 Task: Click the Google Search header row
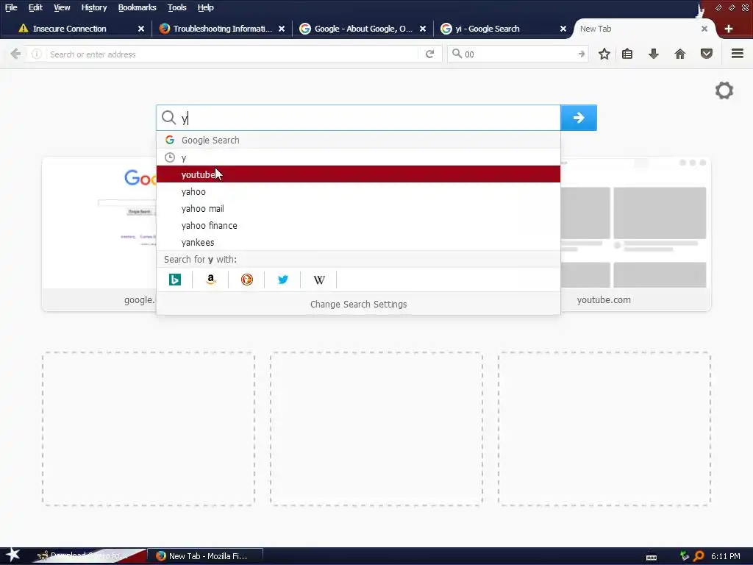tap(358, 140)
